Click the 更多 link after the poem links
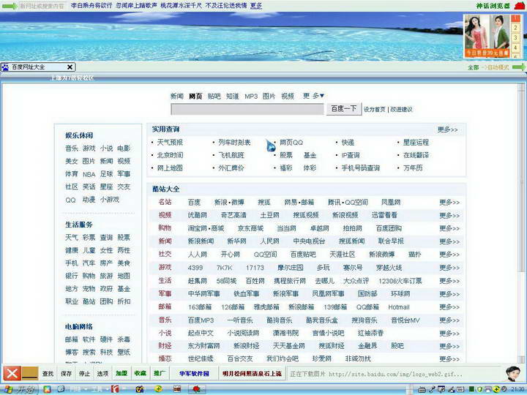Image resolution: width=527 pixels, height=395 pixels. pos(256,6)
